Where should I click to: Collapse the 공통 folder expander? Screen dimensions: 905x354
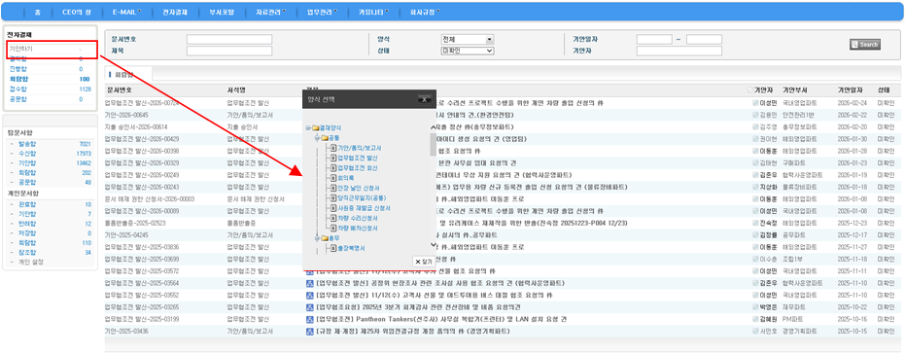point(317,138)
